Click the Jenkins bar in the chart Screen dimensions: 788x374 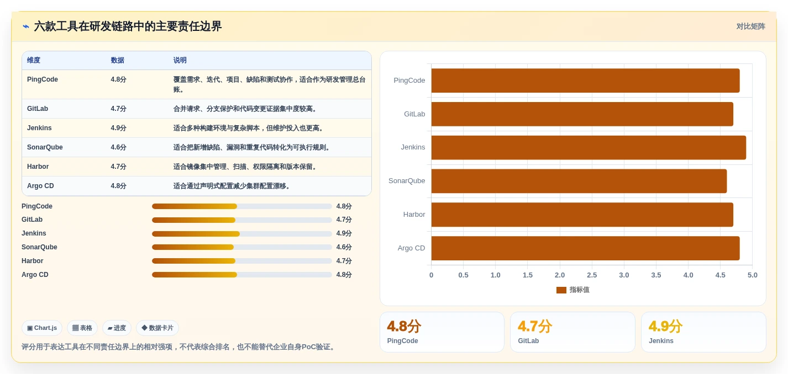click(x=589, y=147)
